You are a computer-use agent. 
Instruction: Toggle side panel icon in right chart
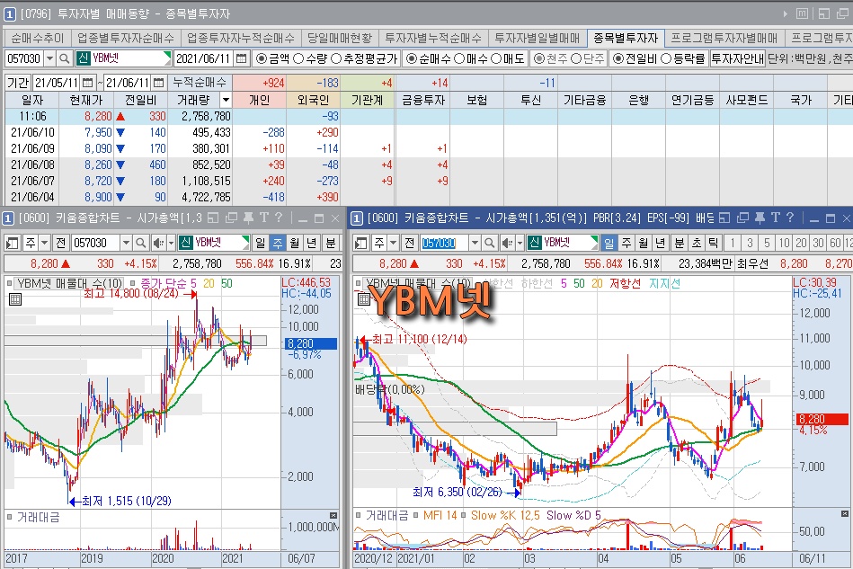(360, 243)
